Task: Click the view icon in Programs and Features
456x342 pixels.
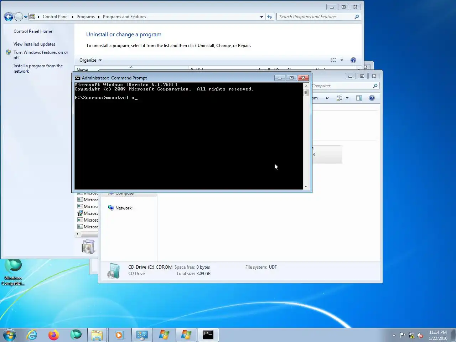Action: [333, 60]
